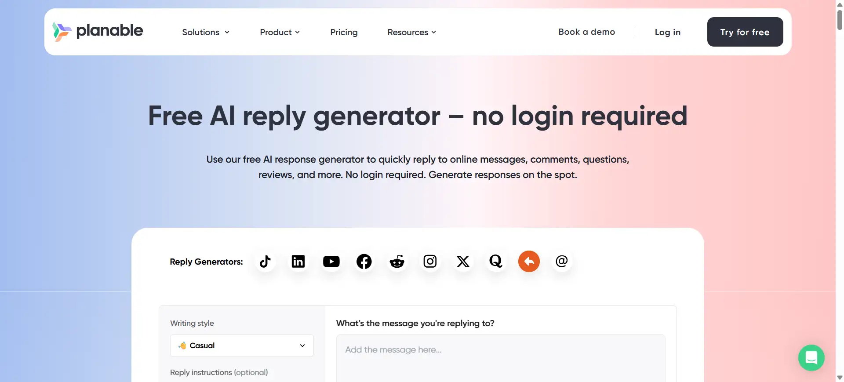Click the page vertical scrollbar thumb
This screenshot has height=382, width=844.
[x=840, y=20]
